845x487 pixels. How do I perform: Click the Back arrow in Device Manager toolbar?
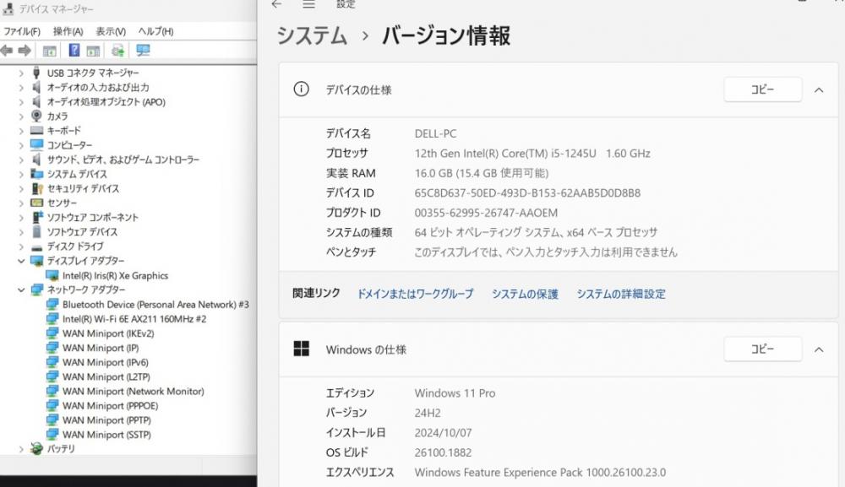7,51
